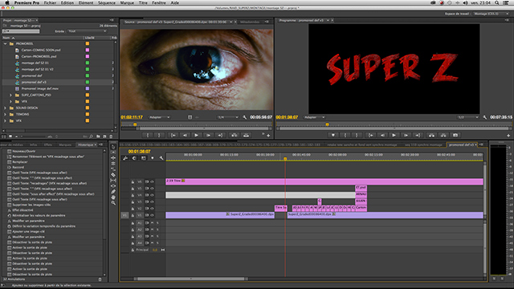This screenshot has height=289, width=514.
Task: Select the Zoom magnifier tool
Action: point(113,203)
